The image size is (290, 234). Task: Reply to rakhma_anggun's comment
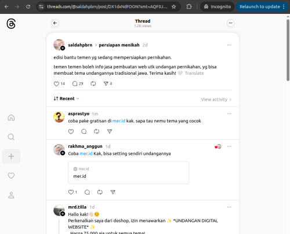coord(87,192)
